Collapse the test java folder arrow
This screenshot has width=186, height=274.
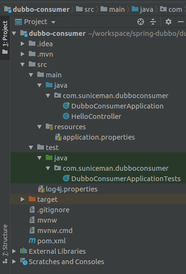(39, 158)
